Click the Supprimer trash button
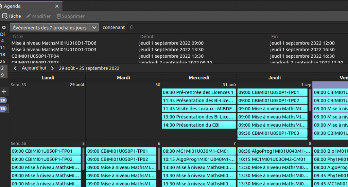The height and width of the screenshot is (187, 348). pyautogui.click(x=71, y=16)
